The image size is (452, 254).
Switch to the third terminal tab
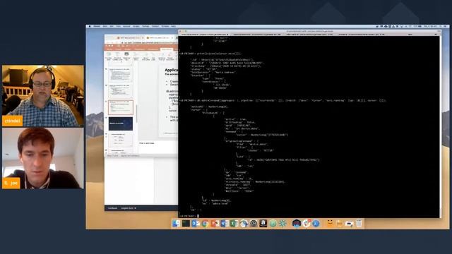pos(309,35)
